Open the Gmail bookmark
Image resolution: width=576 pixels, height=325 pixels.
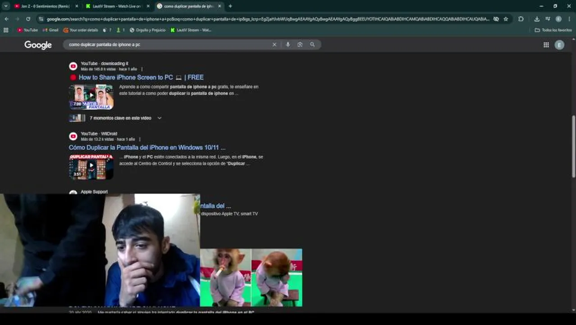click(x=50, y=30)
